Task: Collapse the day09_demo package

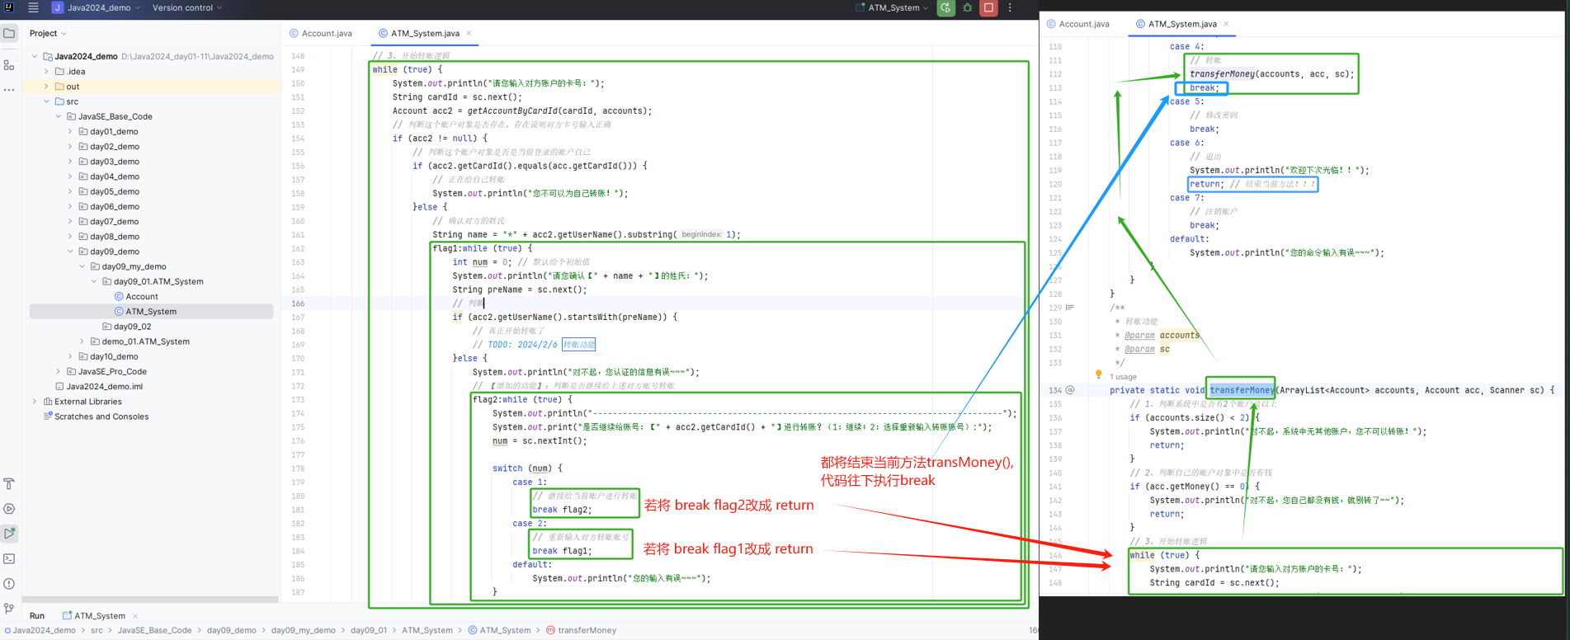Action: coord(70,252)
